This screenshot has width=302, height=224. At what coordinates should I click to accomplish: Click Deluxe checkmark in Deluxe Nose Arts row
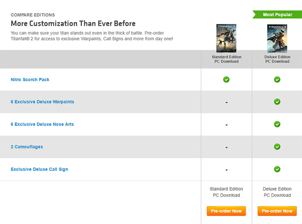click(277, 124)
